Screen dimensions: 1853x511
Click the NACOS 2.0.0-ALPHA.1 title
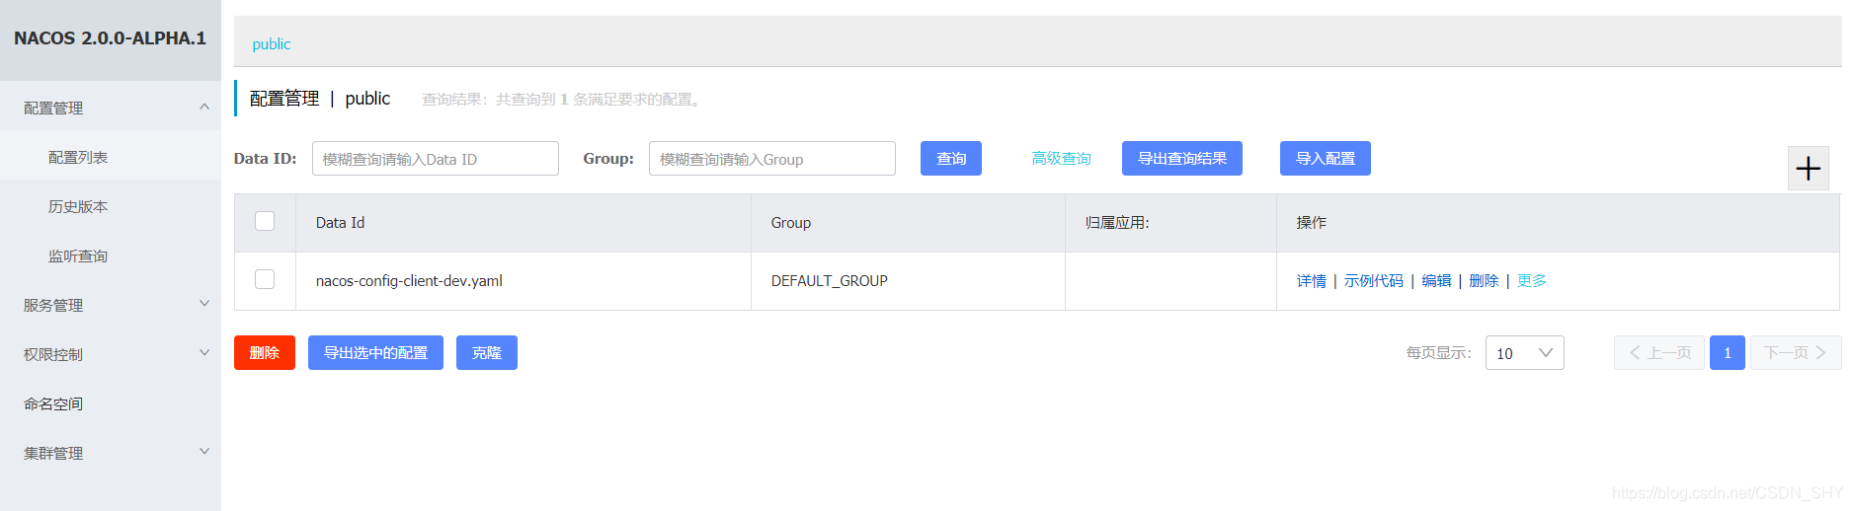[x=110, y=38]
